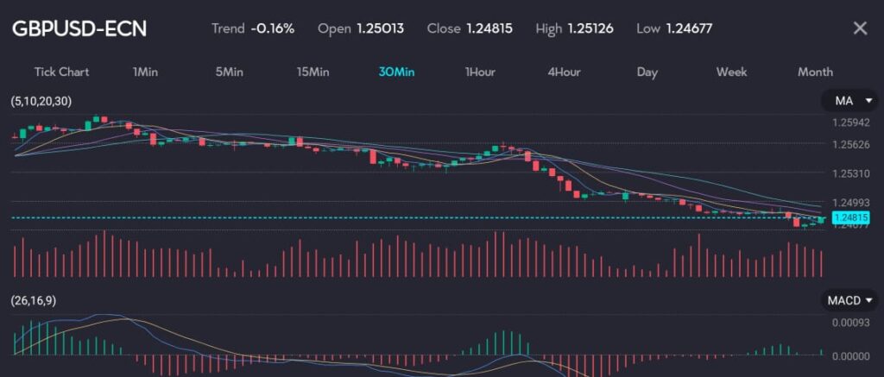This screenshot has width=884, height=377.
Task: Close the GBPUSD-ECN chart panel
Action: [860, 28]
